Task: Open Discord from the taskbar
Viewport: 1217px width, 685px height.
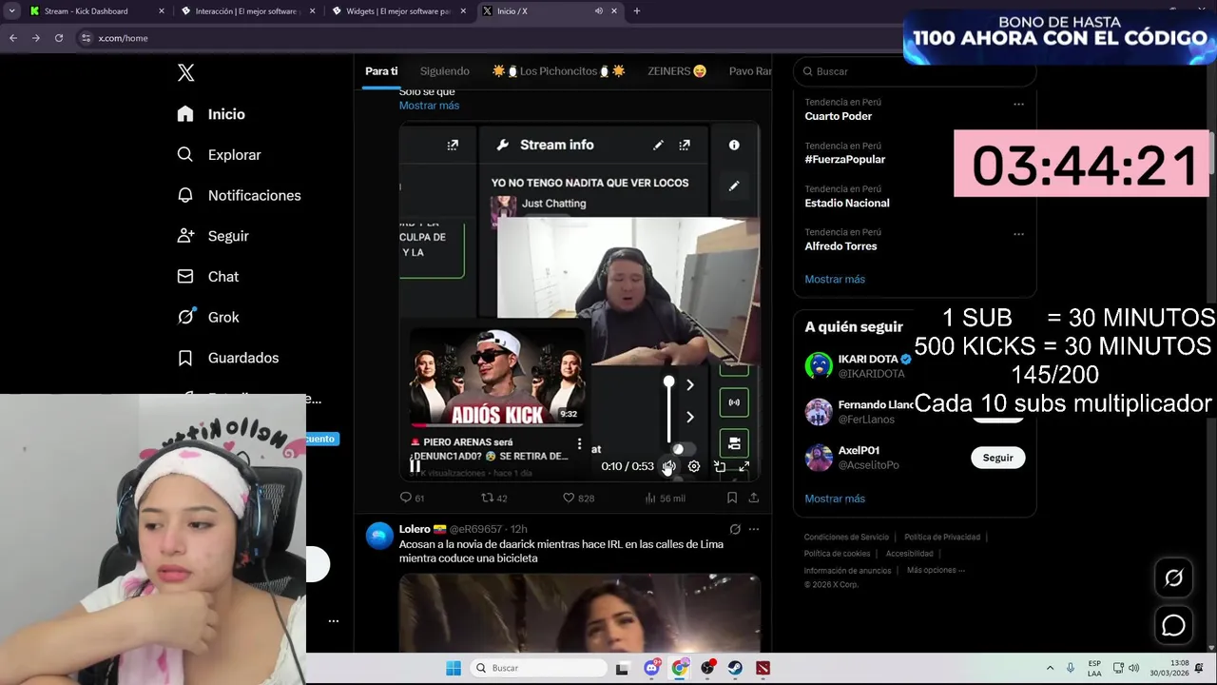Action: pos(651,668)
